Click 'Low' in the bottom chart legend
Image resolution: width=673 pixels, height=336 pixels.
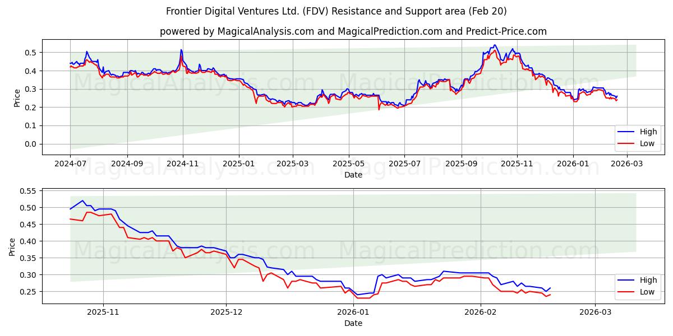[647, 292]
